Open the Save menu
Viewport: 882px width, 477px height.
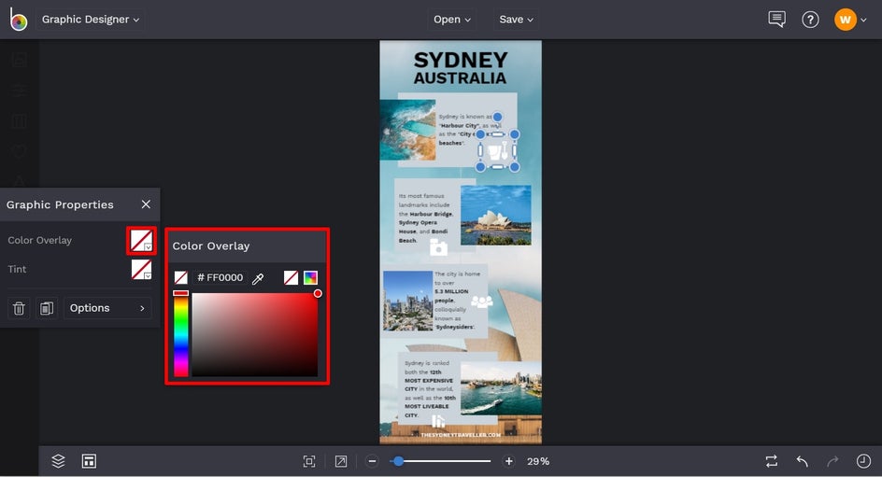point(516,19)
